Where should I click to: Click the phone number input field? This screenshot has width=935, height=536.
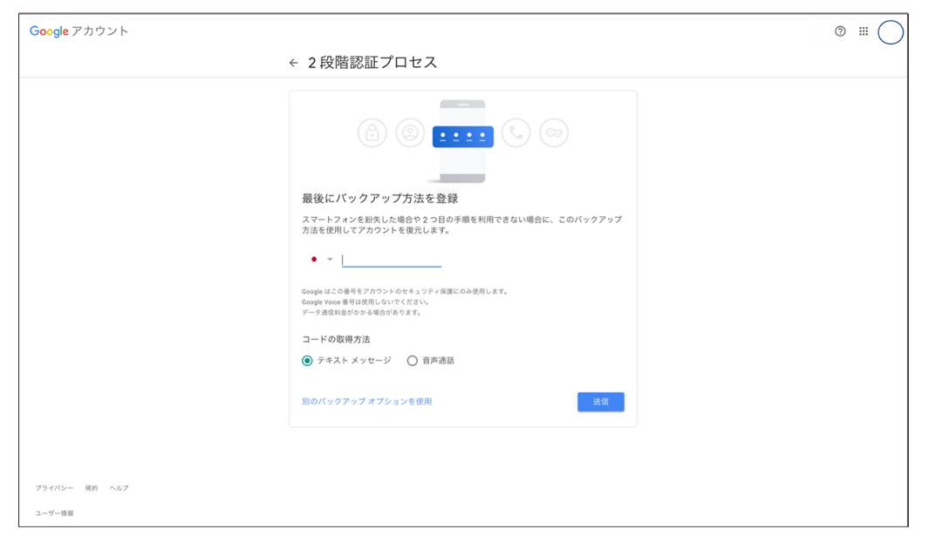point(392,260)
